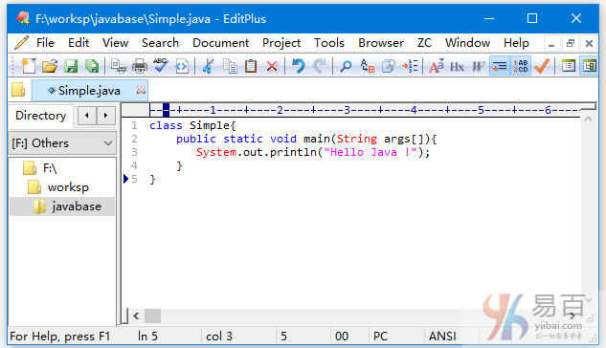This screenshot has height=348, width=606.
Task: Toggle word wrap with the W icon
Action: point(478,66)
